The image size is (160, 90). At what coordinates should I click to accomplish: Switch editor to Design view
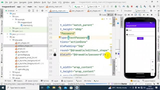coord(118,15)
